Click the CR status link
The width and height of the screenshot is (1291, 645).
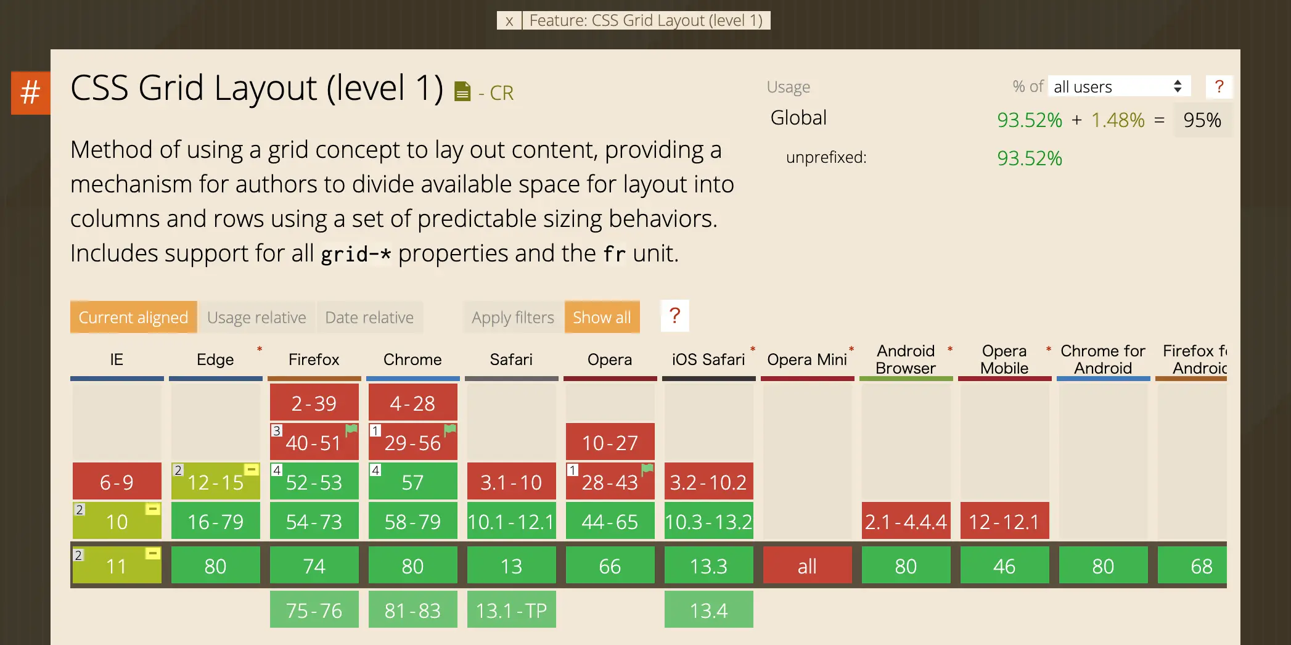(x=501, y=93)
